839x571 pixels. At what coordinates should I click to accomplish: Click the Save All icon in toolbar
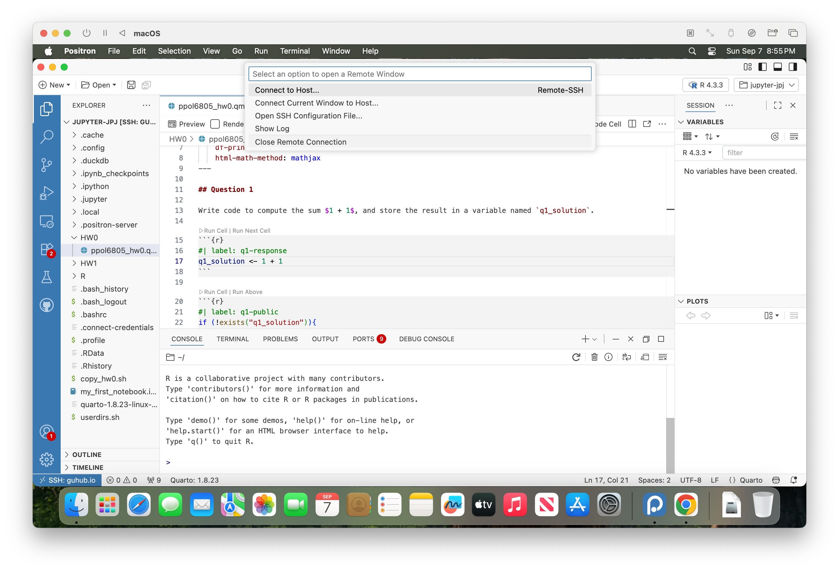point(146,85)
